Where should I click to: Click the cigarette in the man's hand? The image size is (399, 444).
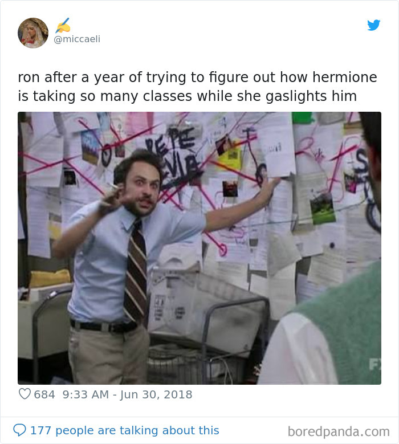[x=114, y=186]
